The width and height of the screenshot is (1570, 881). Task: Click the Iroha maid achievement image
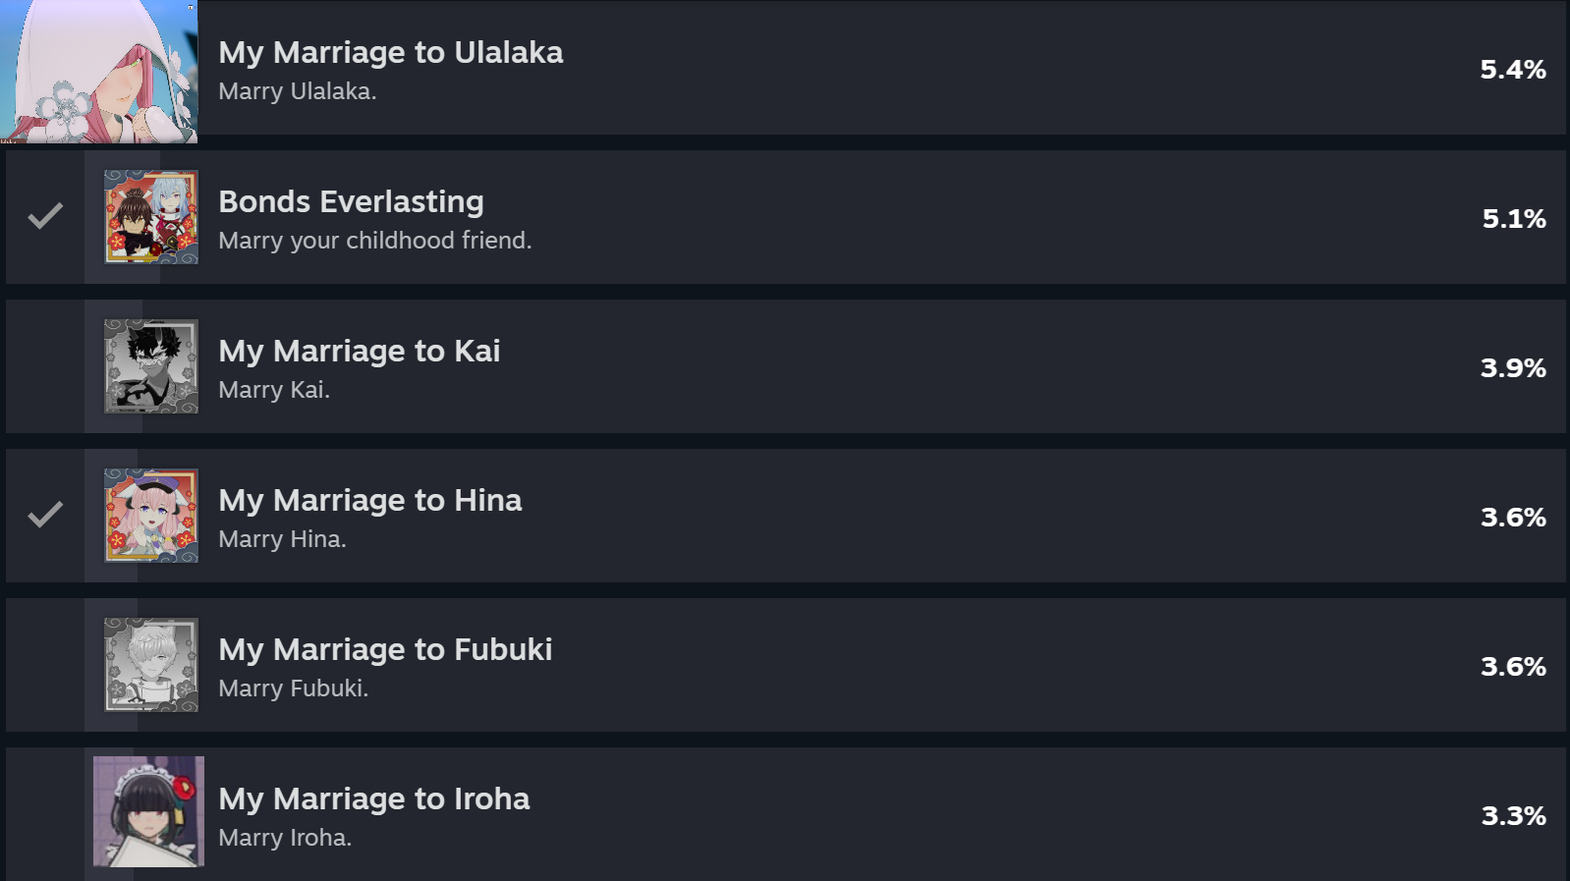click(148, 811)
